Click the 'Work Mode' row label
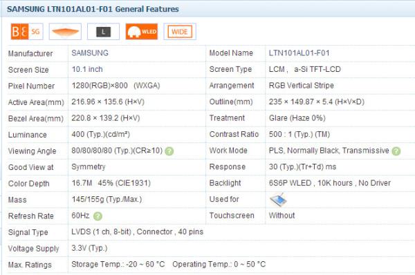The image size is (415, 275). [228, 151]
